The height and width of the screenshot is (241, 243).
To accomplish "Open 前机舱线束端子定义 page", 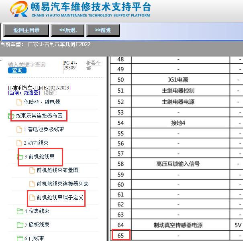I will [x=60, y=198].
